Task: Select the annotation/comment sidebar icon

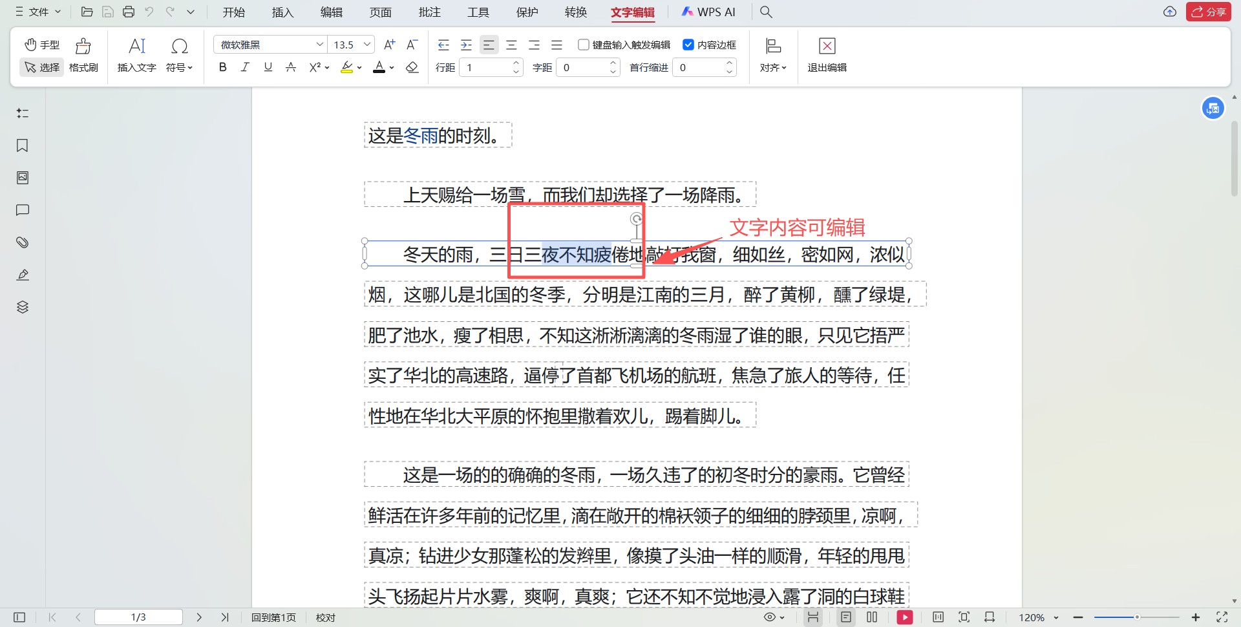Action: [x=22, y=210]
